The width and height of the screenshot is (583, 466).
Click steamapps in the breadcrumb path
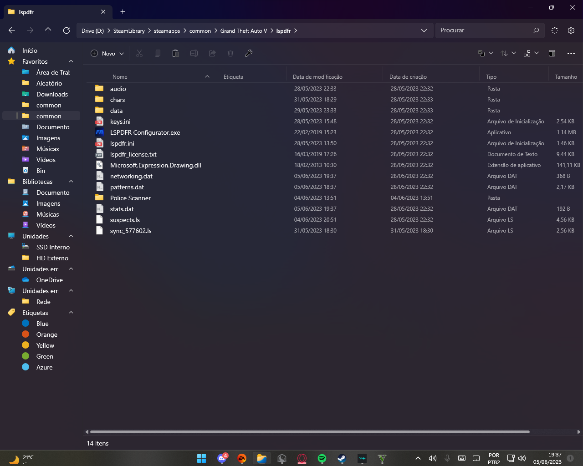[x=167, y=30]
